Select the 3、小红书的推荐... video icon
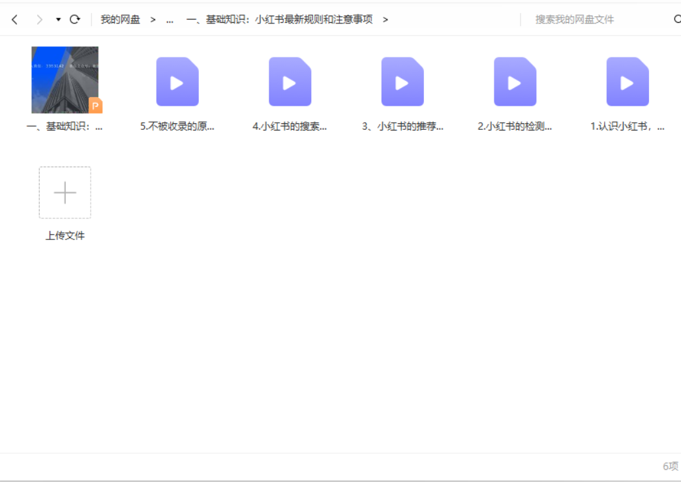The height and width of the screenshot is (482, 681). coord(402,82)
